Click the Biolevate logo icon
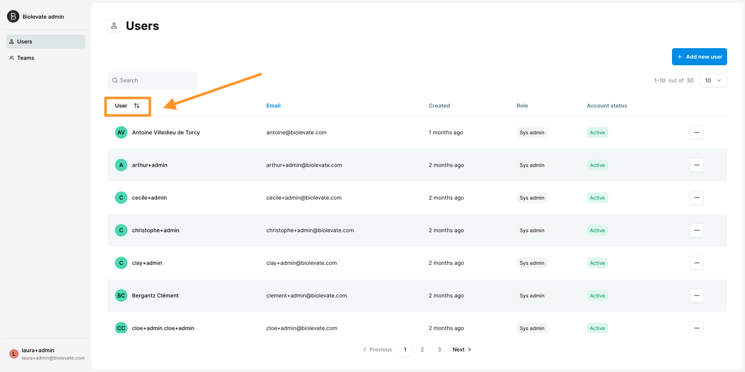The width and height of the screenshot is (745, 372). tap(13, 16)
